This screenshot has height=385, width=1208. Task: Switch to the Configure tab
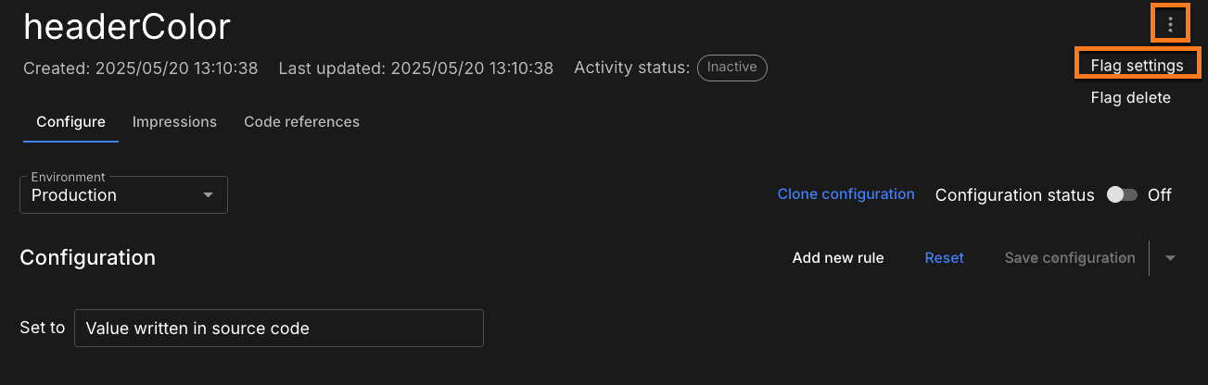[x=70, y=122]
